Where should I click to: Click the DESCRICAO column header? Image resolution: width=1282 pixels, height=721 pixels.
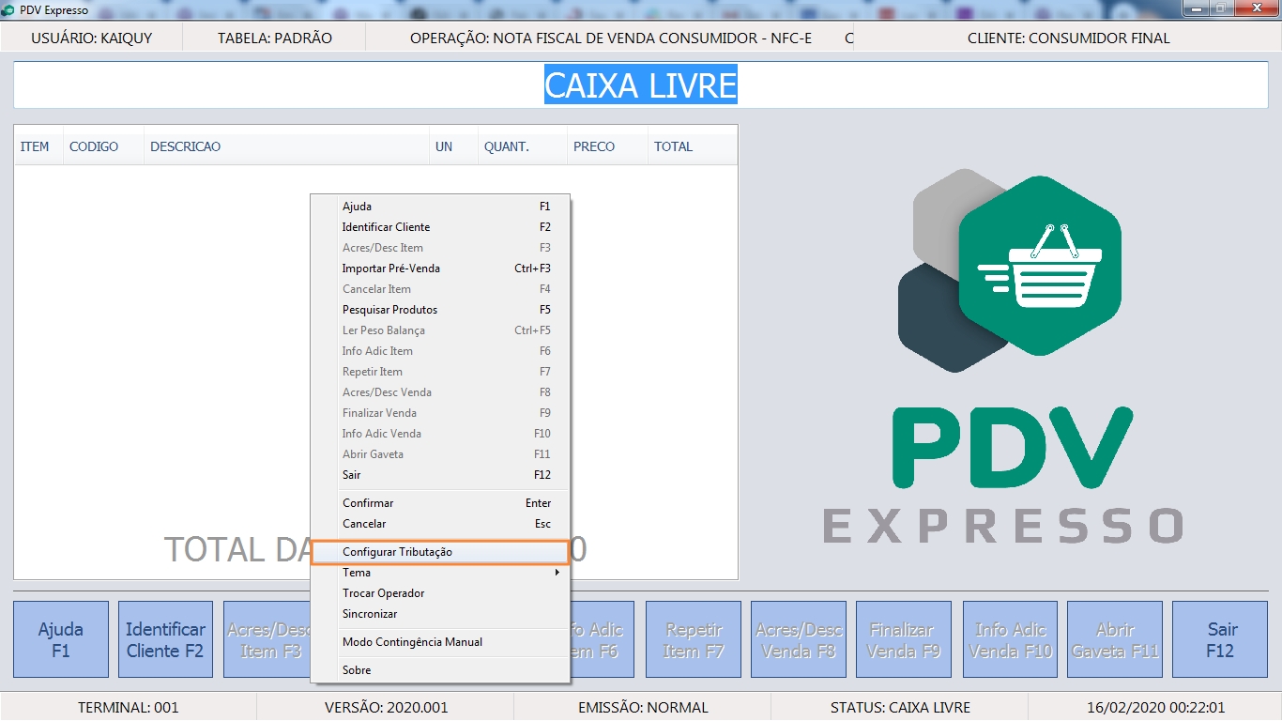(x=286, y=146)
